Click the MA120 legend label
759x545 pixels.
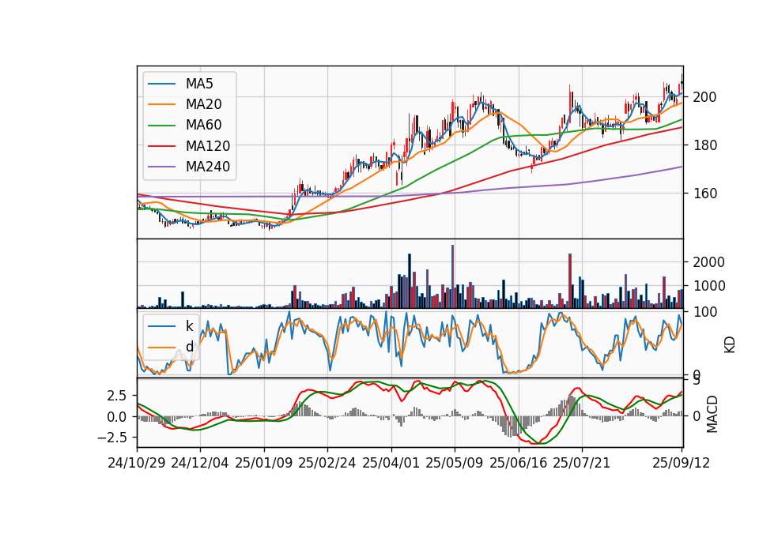tap(208, 146)
